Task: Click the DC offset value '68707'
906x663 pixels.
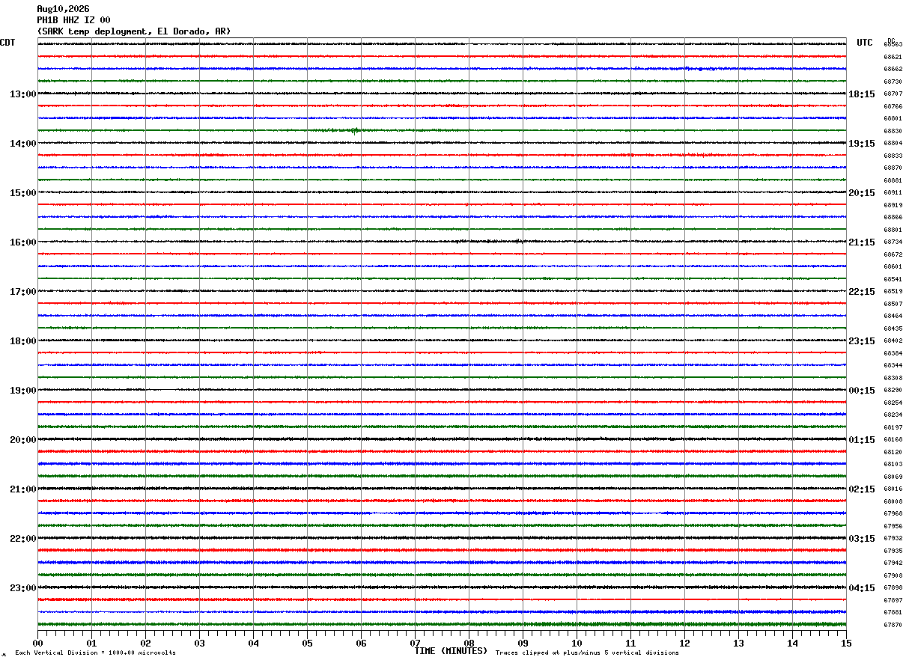Action: click(x=893, y=94)
